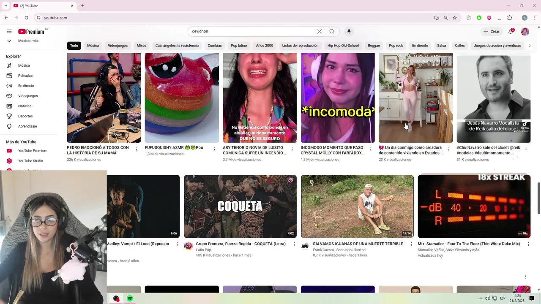The image size is (541, 304).
Task: Open a new browser tab
Action: pyautogui.click(x=82, y=5)
